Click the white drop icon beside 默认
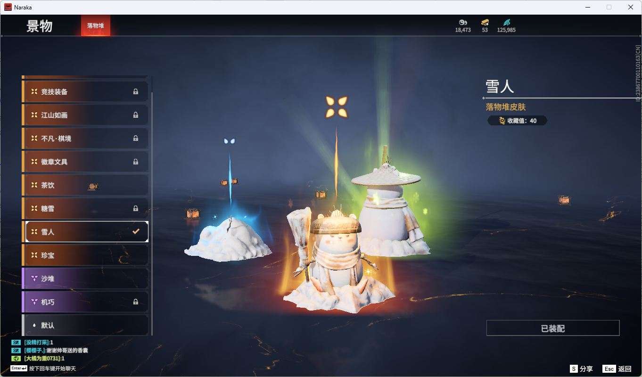 click(x=34, y=325)
